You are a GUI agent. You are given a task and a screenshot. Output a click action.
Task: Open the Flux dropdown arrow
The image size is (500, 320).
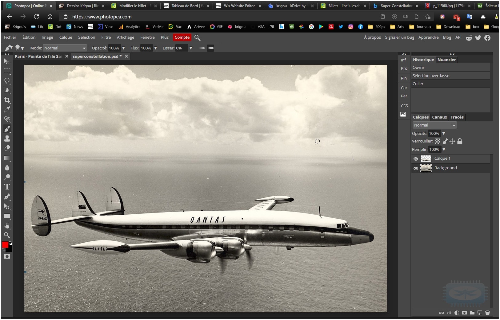pos(155,48)
